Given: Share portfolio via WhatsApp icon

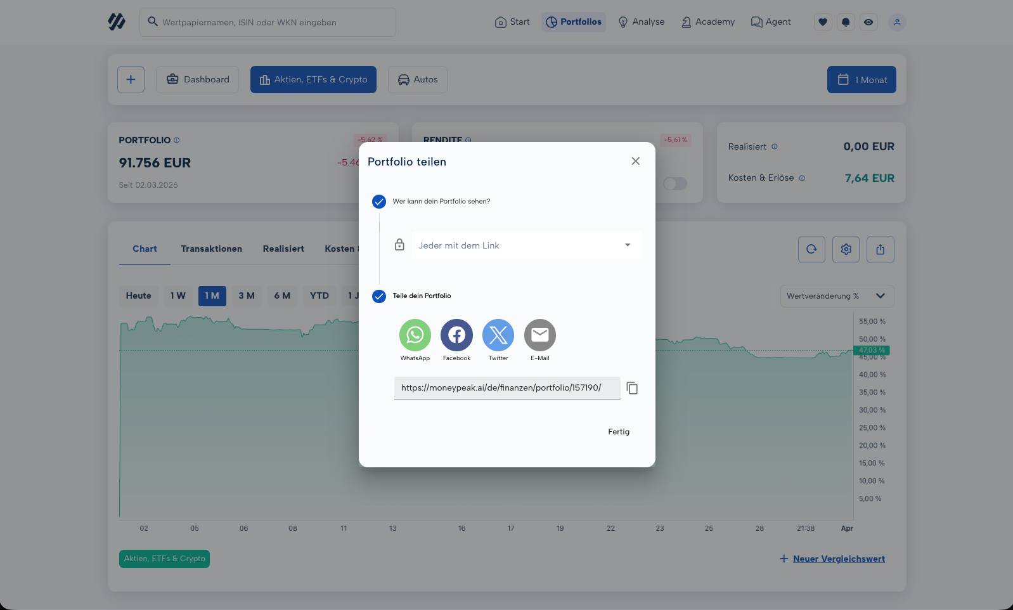Looking at the screenshot, I should [x=415, y=335].
